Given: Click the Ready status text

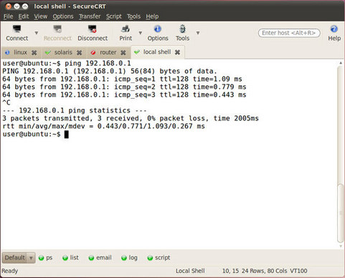Looking at the screenshot, I should pyautogui.click(x=10, y=271).
